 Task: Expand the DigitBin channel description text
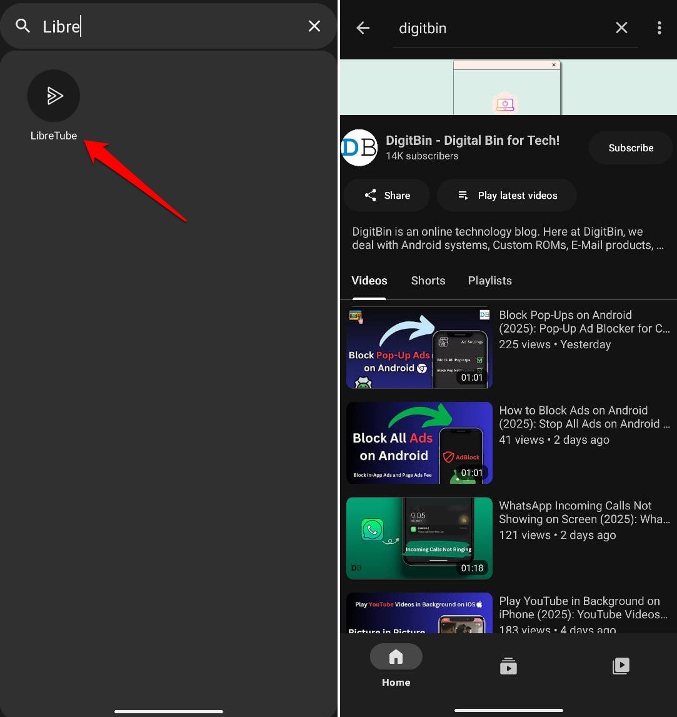508,238
